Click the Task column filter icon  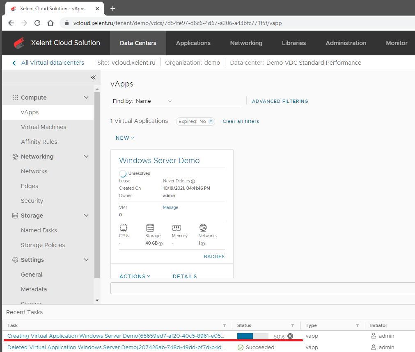tap(224, 325)
